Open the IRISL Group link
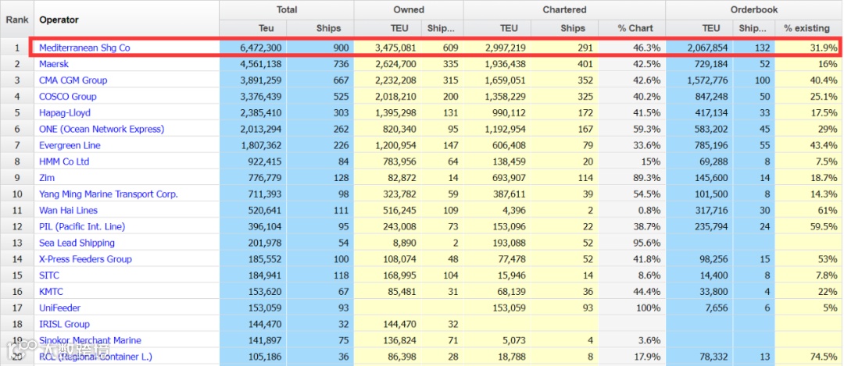The width and height of the screenshot is (844, 366). 65,324
